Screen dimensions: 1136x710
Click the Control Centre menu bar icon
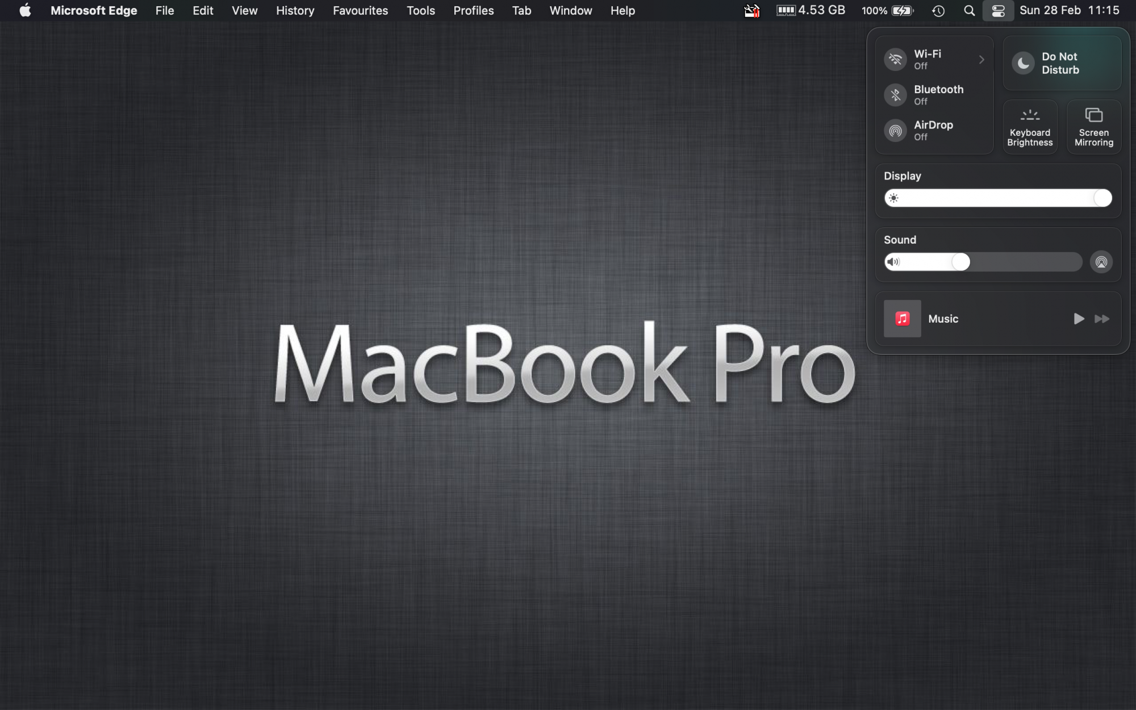[x=998, y=11]
